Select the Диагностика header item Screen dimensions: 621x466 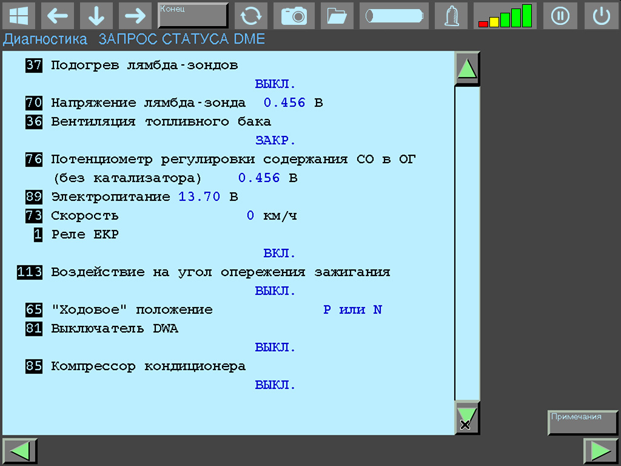[45, 39]
